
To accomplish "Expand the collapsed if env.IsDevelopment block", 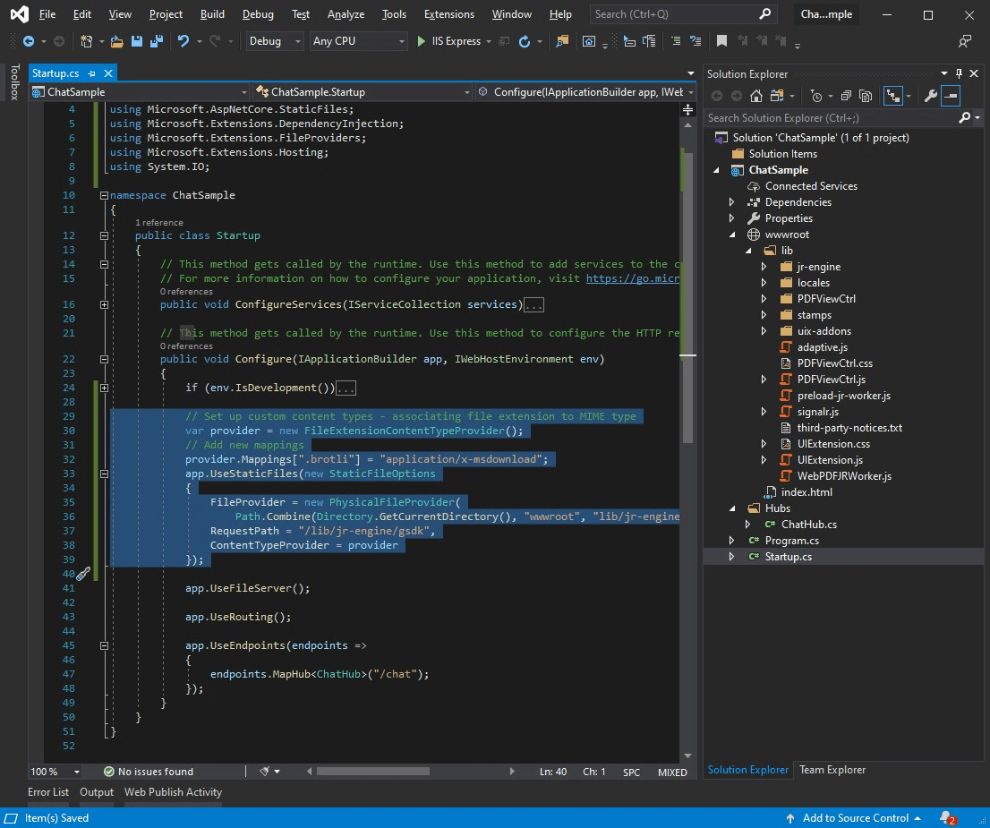I will (104, 388).
